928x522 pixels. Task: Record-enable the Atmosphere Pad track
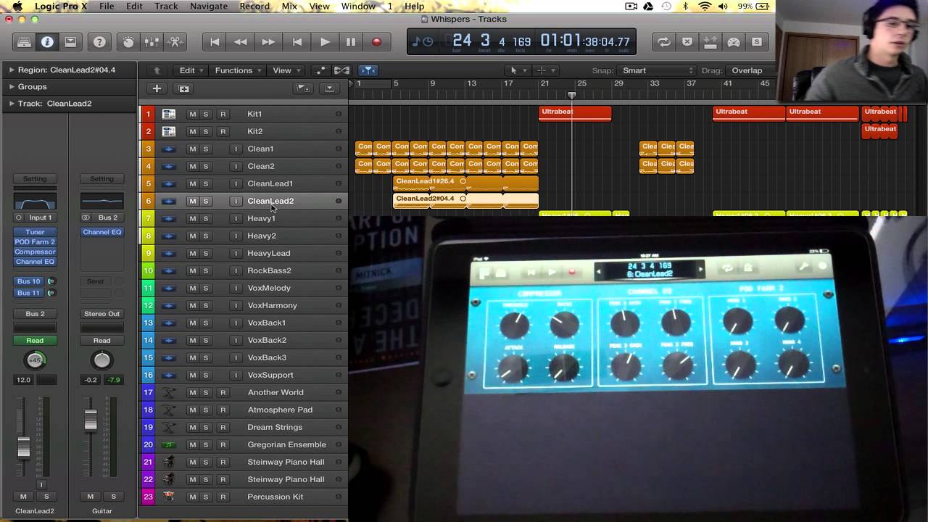[x=223, y=410]
